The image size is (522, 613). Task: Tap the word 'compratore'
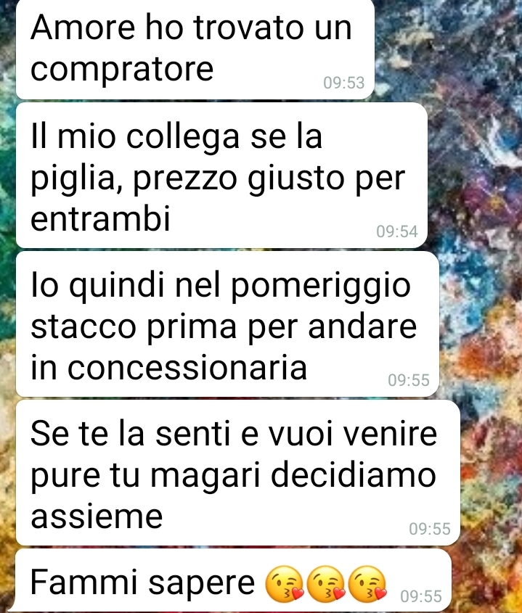(122, 69)
